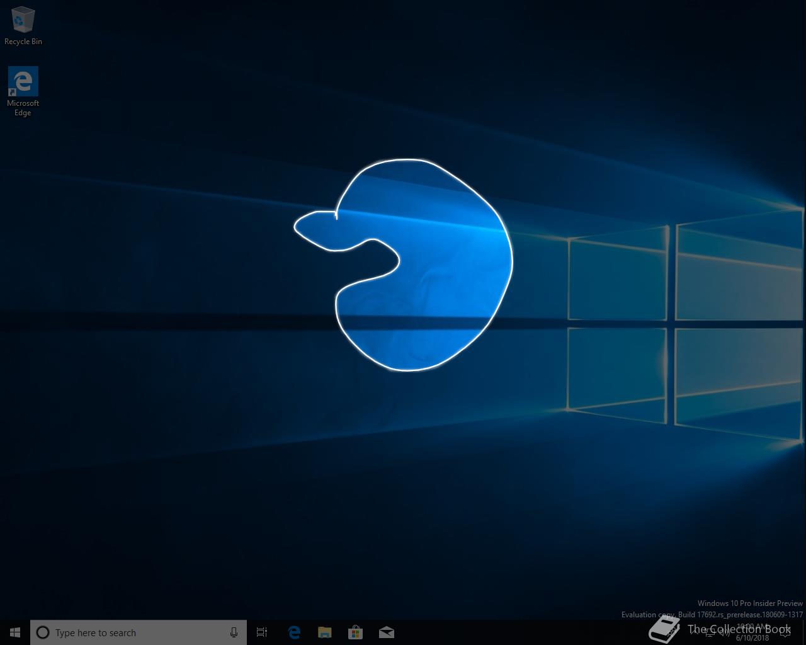Open Microsoft Store from the taskbar

pyautogui.click(x=356, y=632)
